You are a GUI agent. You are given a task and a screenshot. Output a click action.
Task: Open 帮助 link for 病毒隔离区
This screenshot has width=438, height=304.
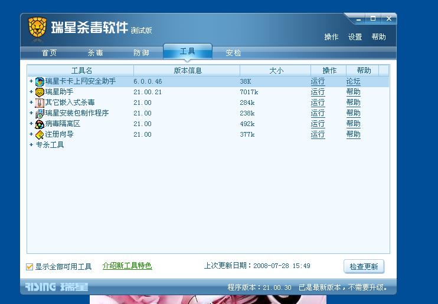point(354,124)
